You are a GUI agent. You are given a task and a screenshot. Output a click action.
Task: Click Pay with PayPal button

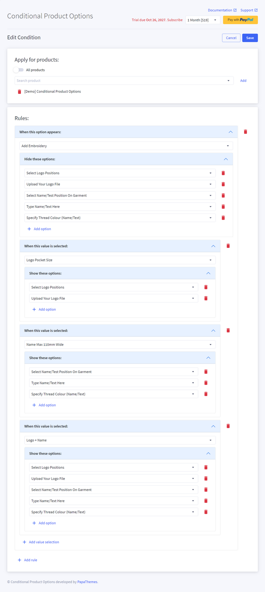240,20
